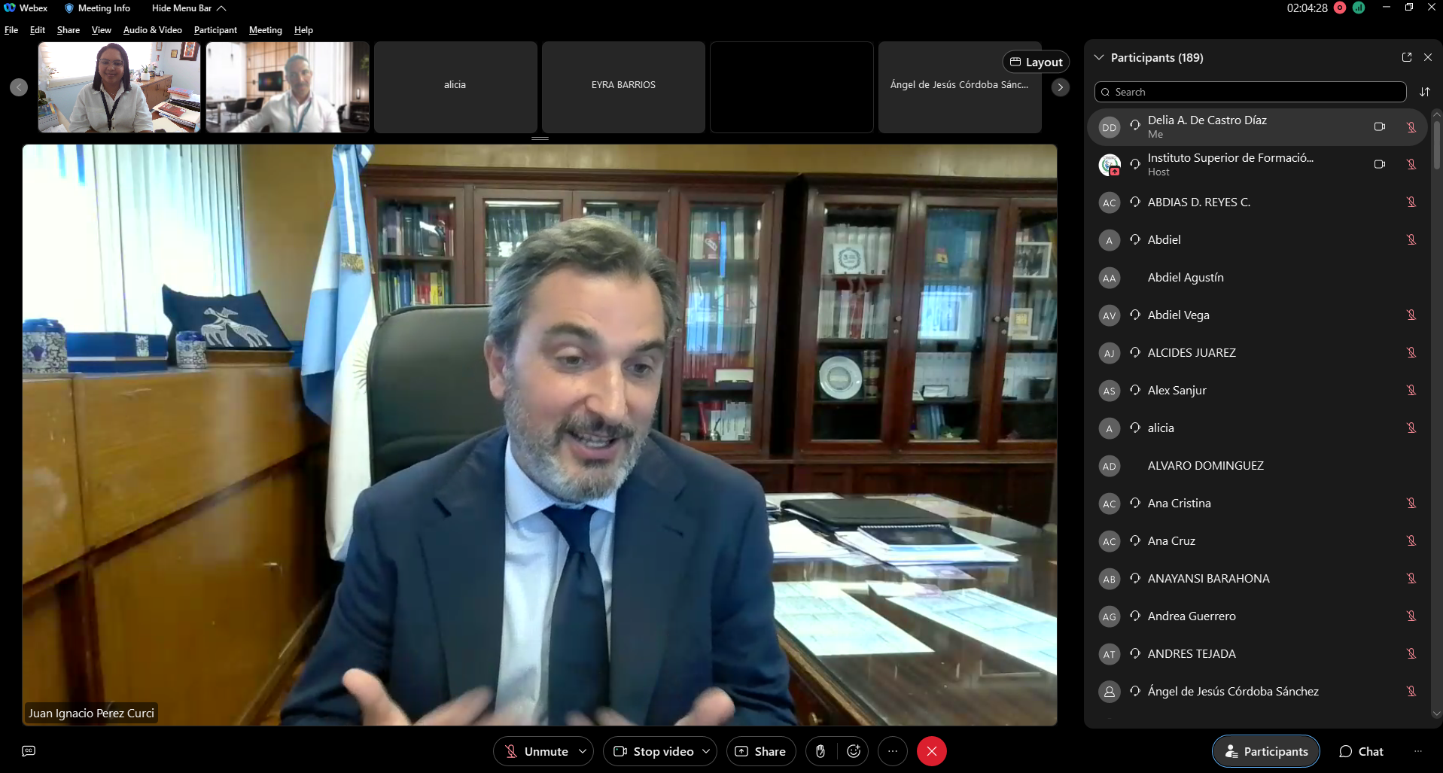This screenshot has width=1443, height=773.
Task: Show next video thumbnails arrow
Action: click(x=1060, y=87)
